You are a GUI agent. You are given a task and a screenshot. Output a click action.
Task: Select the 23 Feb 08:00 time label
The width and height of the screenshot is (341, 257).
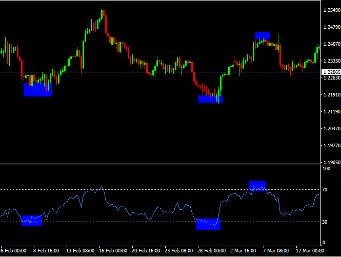[179, 251]
